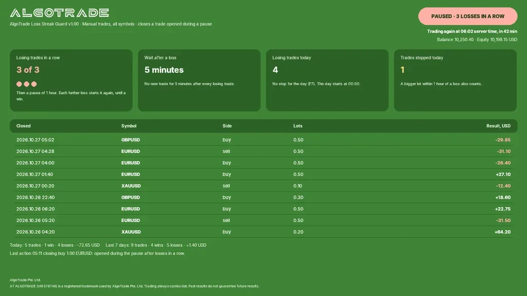
Task: Click the '3 of 3' value
Action: (28, 70)
